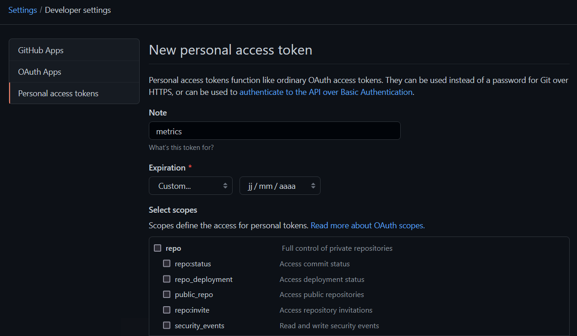Click the repo scopes group checkbox label
577x336 pixels.
[173, 248]
